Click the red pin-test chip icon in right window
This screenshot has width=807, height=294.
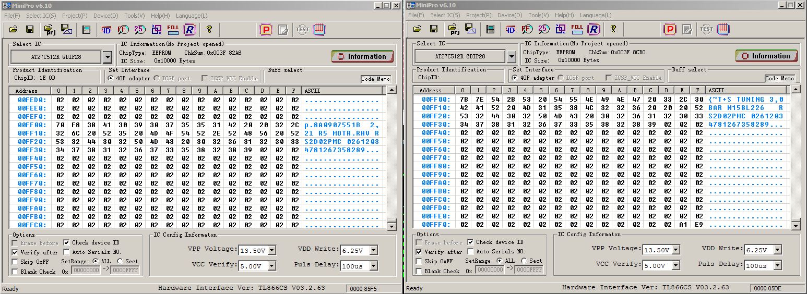[723, 29]
